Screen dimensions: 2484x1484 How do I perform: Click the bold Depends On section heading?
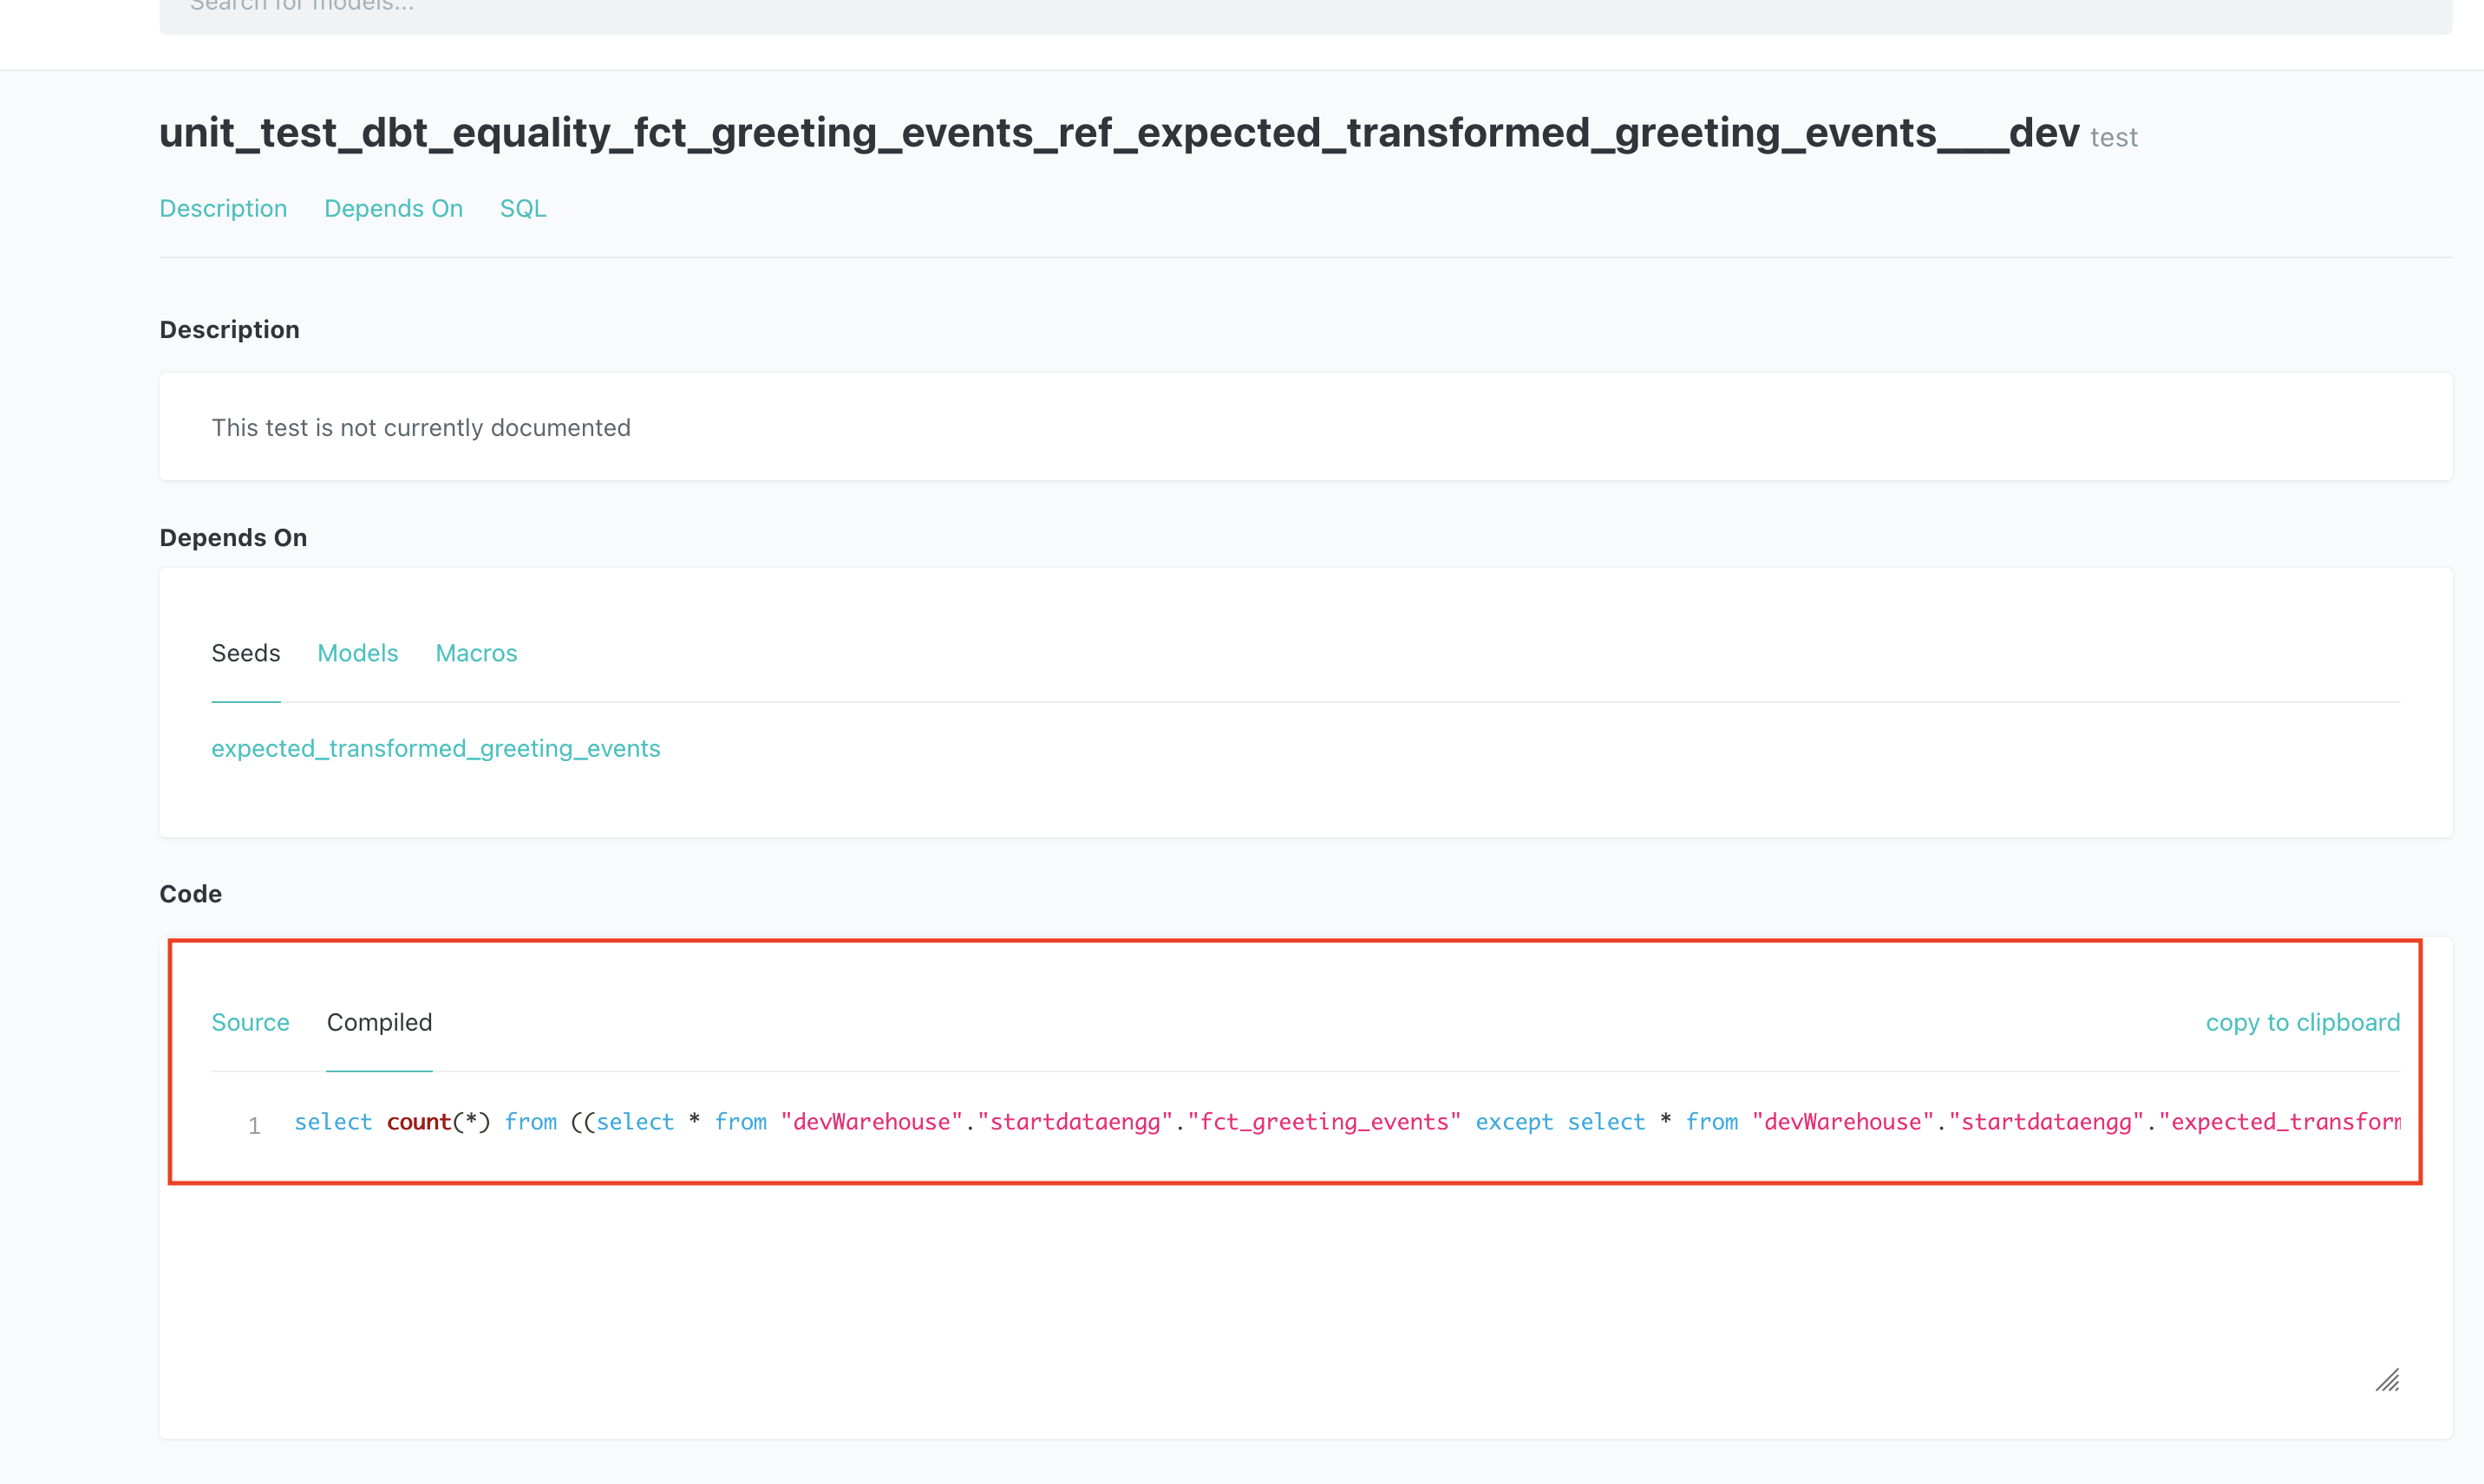(233, 537)
